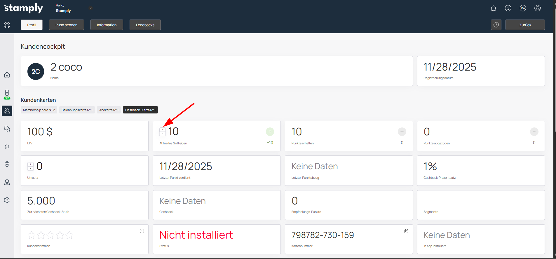Open the chat messages sidebar icon
Image resolution: width=556 pixels, height=259 pixels.
(x=7, y=129)
